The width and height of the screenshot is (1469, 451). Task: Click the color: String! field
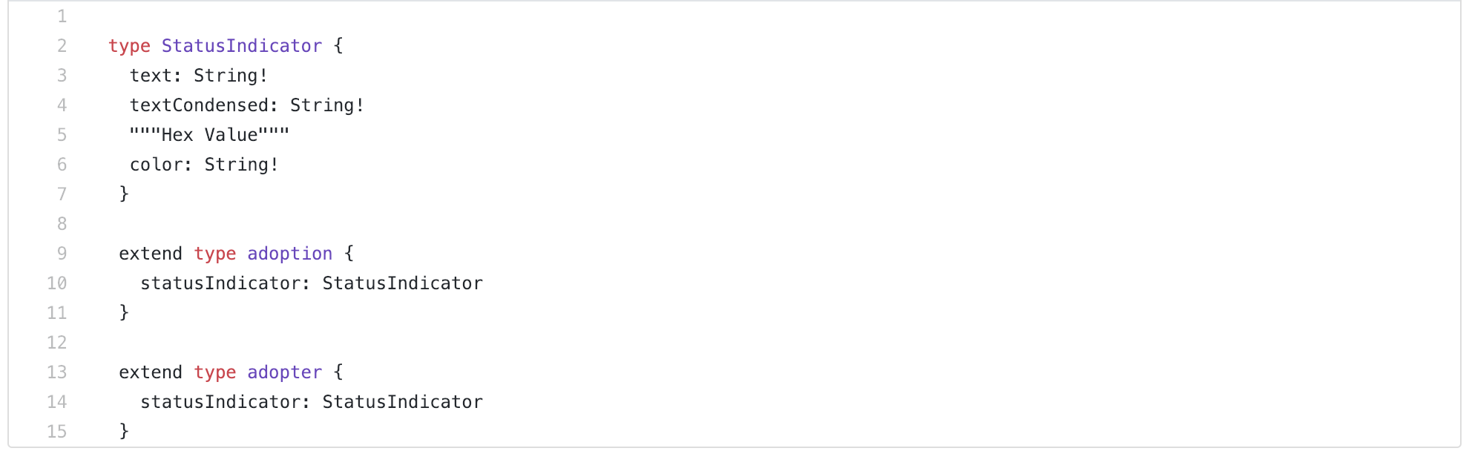pos(204,165)
